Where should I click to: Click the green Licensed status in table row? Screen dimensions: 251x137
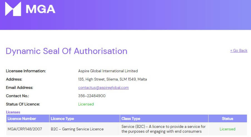coord(227,129)
